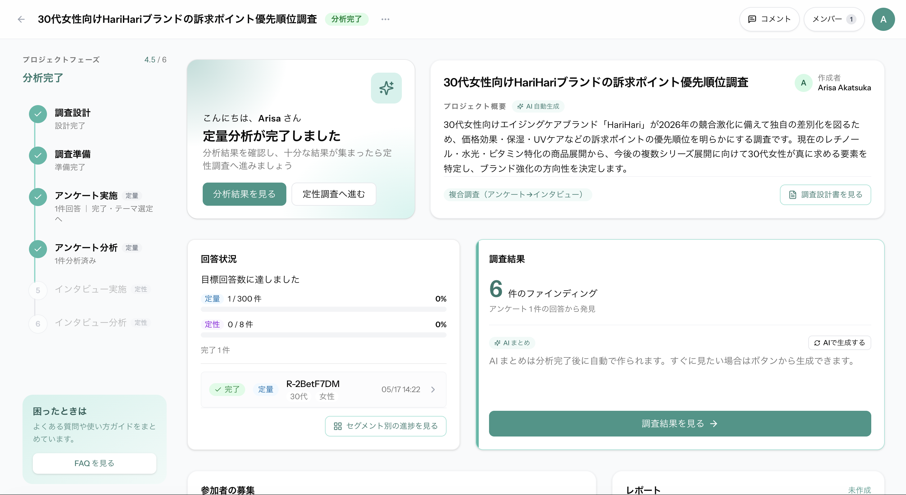
Task: Click the 定性 0/8件 progress bar
Action: [323, 335]
